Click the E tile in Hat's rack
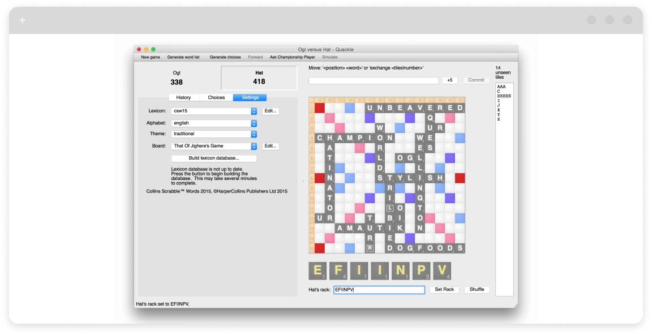The image size is (652, 335). pos(318,270)
